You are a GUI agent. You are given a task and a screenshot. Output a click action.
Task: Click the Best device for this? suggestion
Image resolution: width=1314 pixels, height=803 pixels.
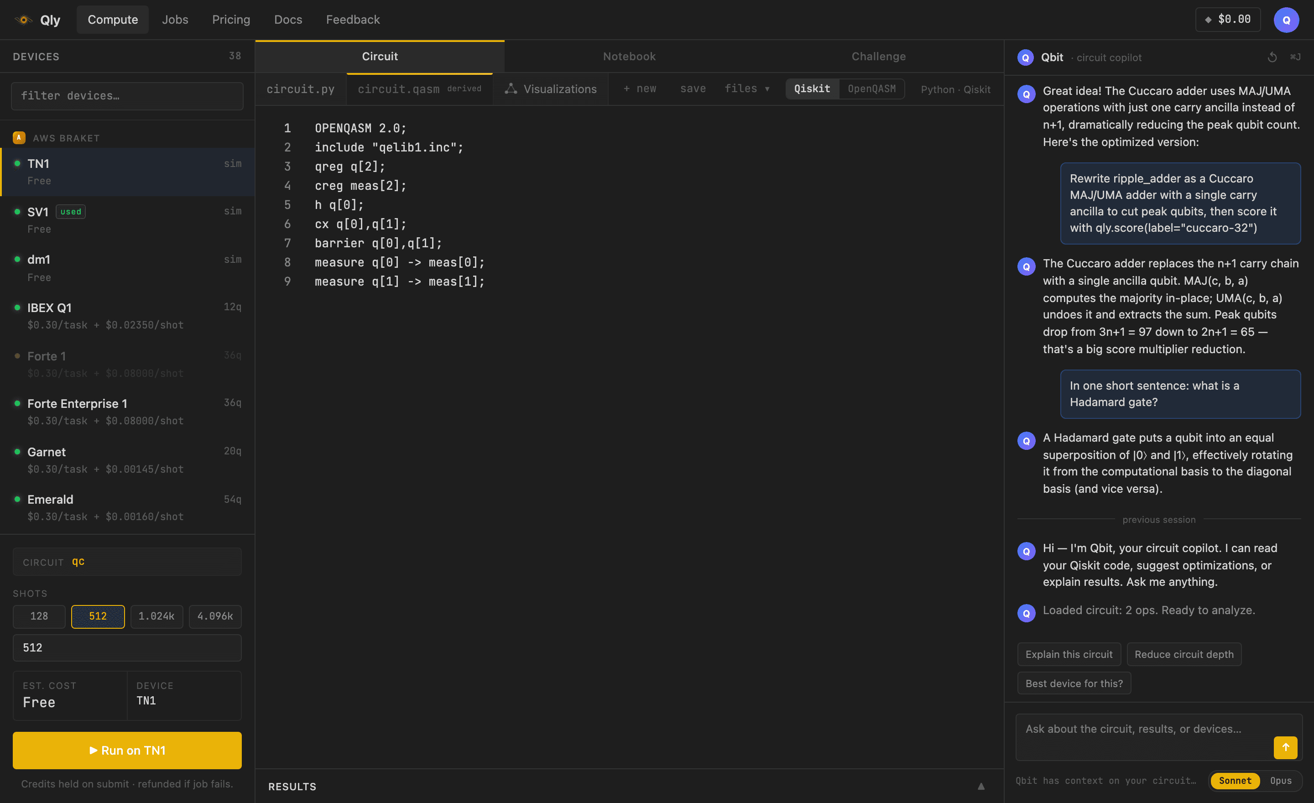click(x=1074, y=683)
